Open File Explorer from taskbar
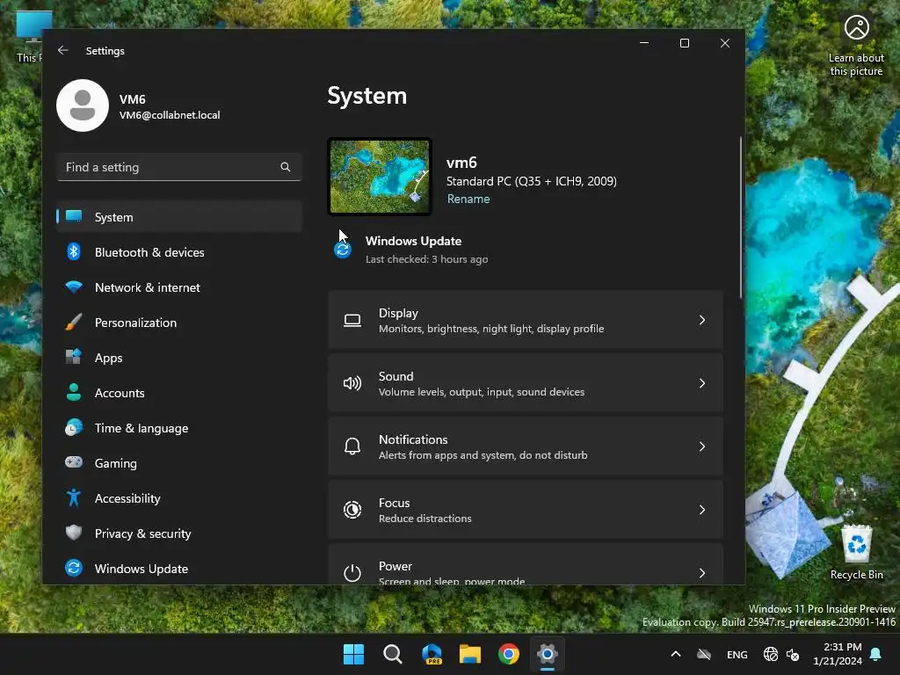The image size is (900, 675). point(470,654)
